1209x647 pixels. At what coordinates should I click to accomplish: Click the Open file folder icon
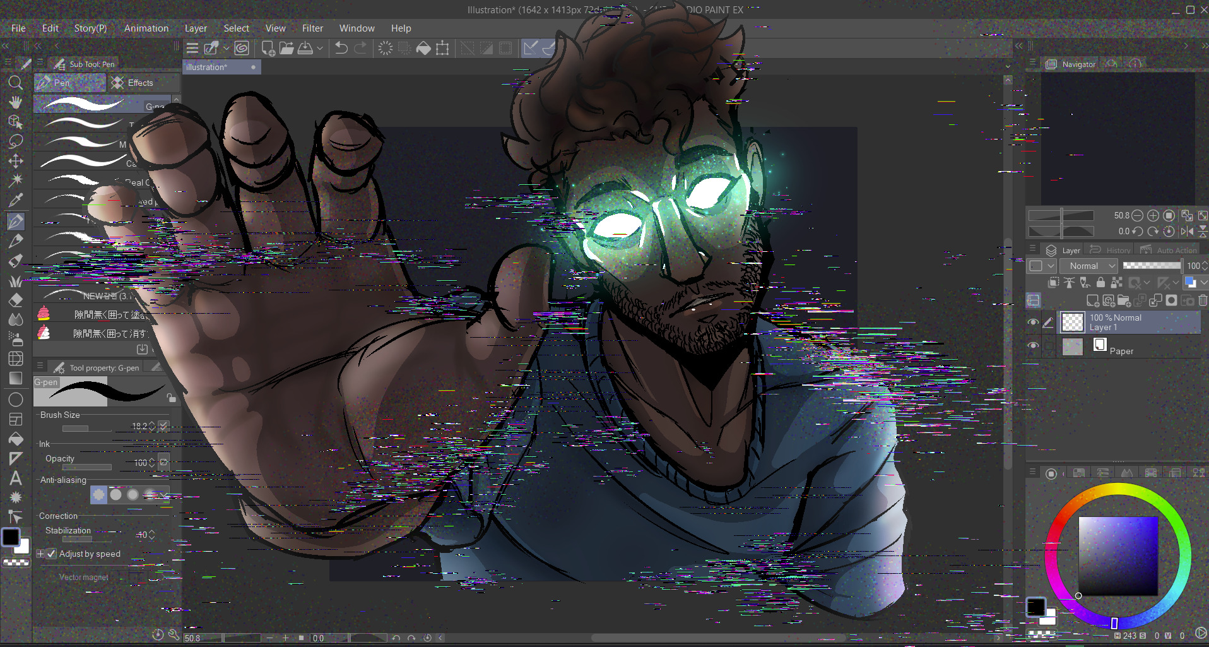[286, 48]
